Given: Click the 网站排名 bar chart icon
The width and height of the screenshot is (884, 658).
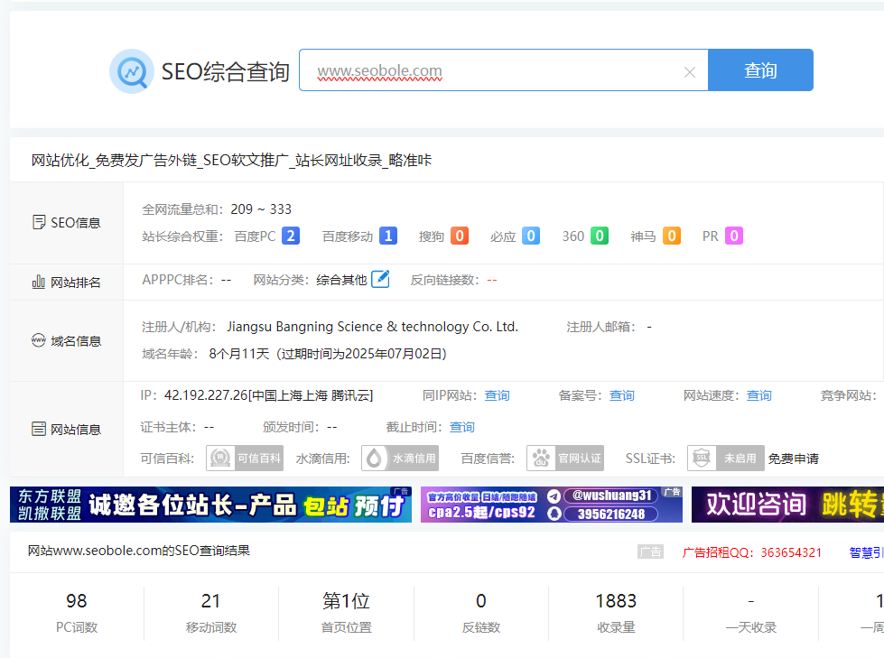Looking at the screenshot, I should coord(38,282).
